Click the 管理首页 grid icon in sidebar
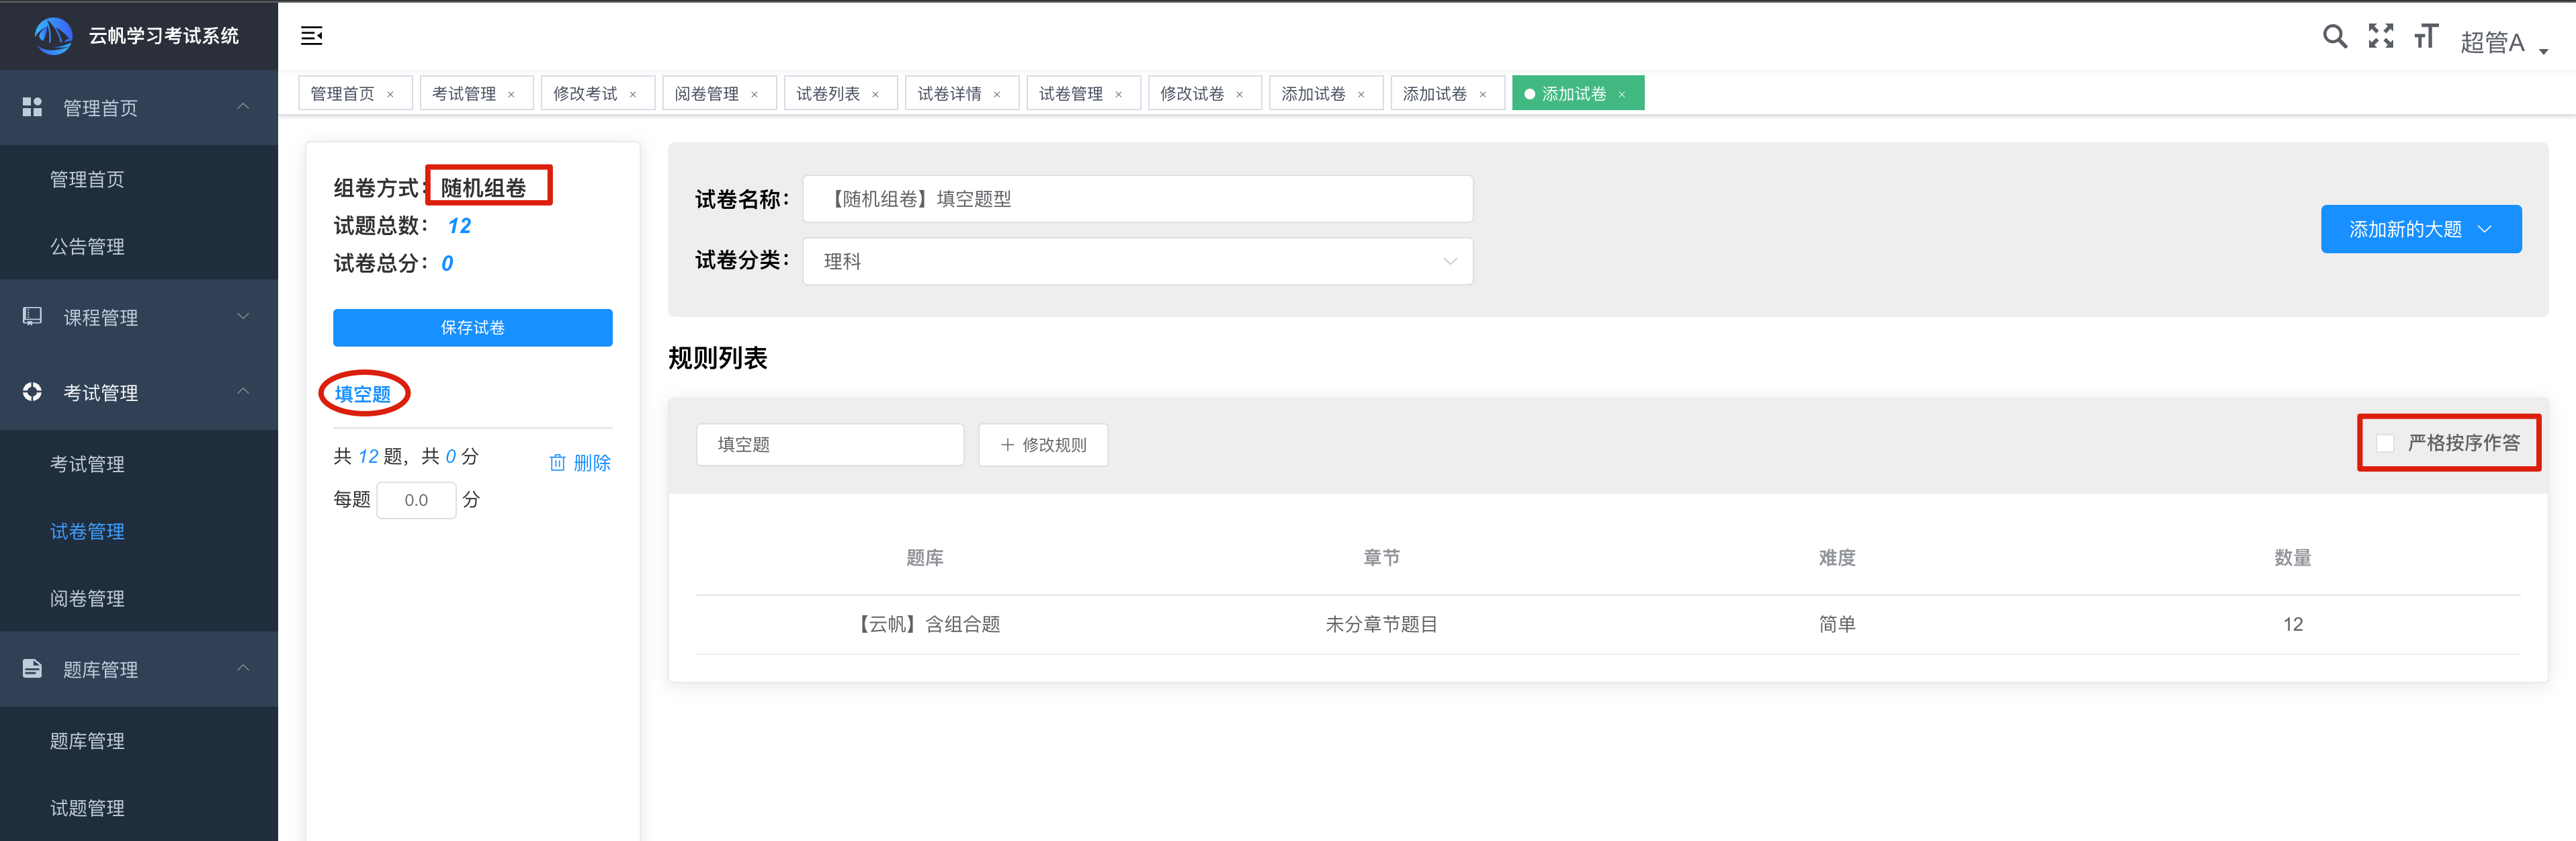This screenshot has height=841, width=2576. pos(32,107)
